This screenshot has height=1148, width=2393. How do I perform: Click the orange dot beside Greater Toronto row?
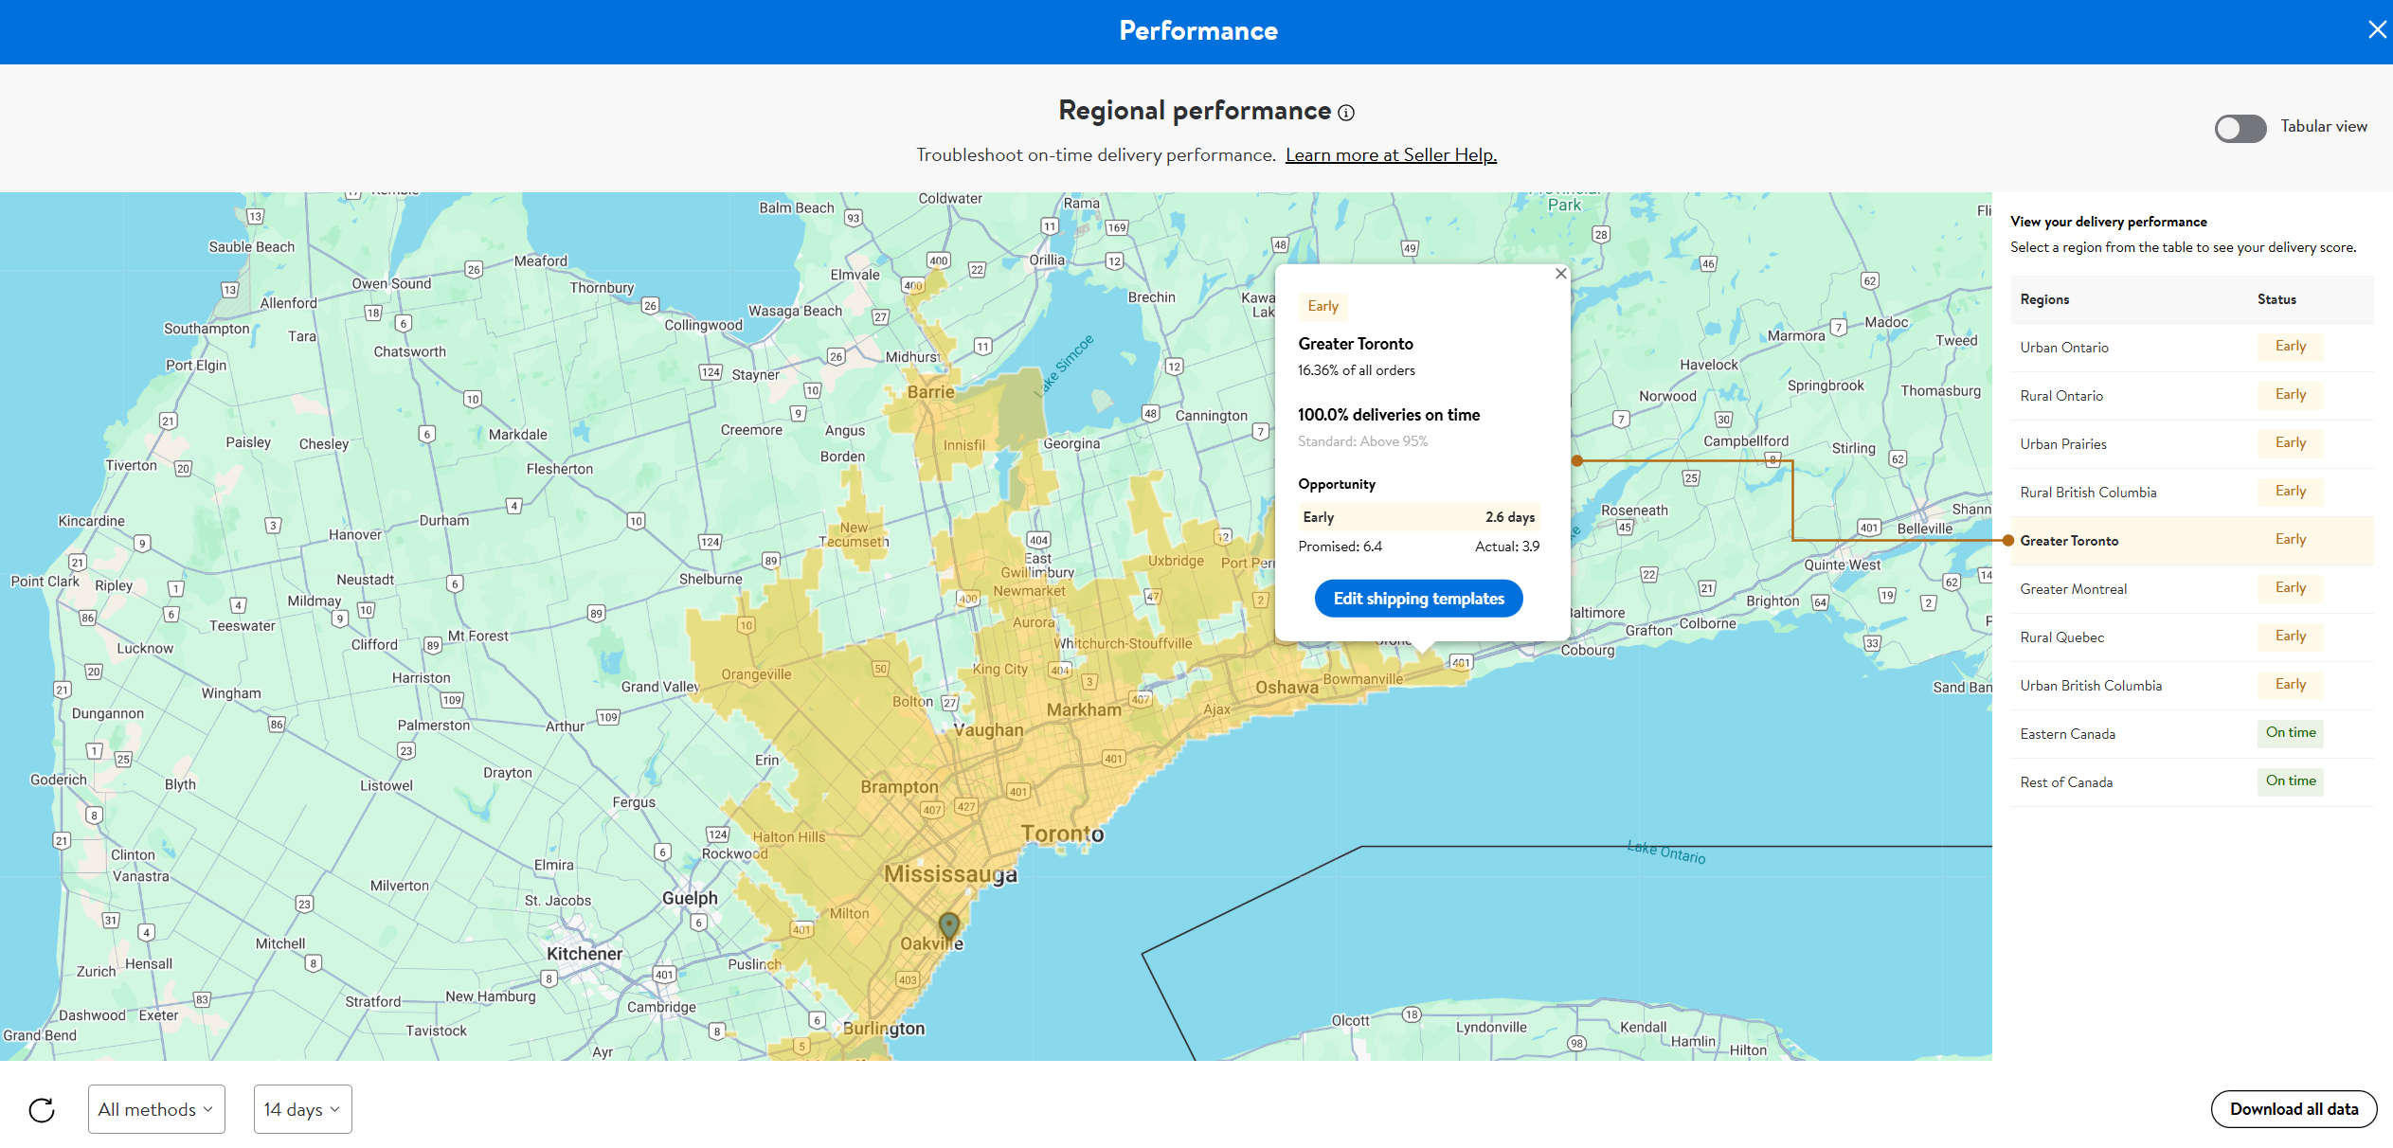point(2008,541)
